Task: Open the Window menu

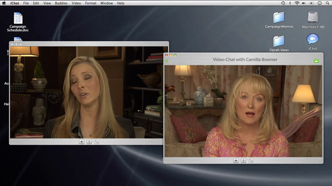Action: [107, 3]
